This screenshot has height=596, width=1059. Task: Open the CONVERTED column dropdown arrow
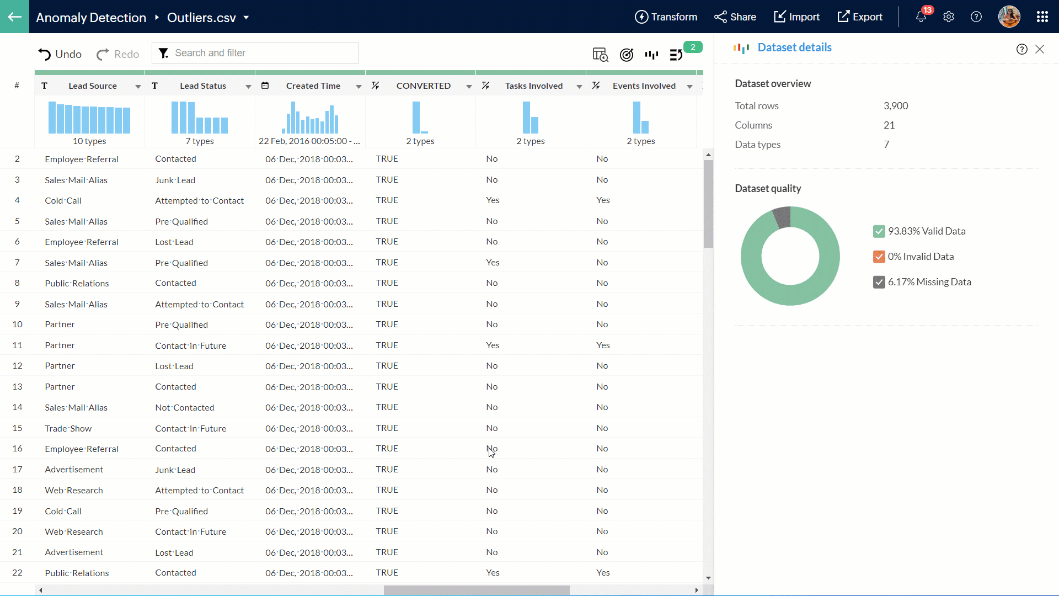pyautogui.click(x=469, y=87)
